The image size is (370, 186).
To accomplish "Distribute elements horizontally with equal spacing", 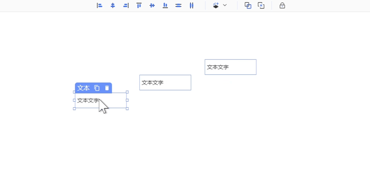I will tap(192, 5).
